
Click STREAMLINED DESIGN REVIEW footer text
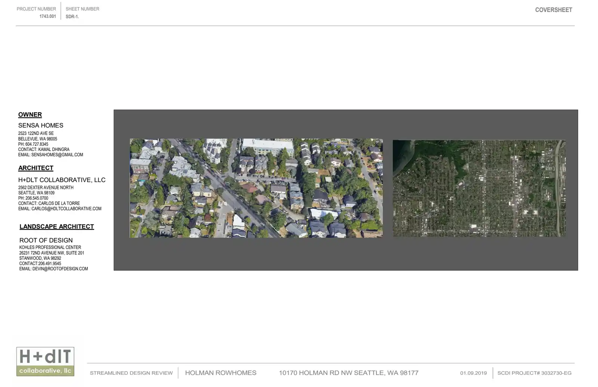131,373
